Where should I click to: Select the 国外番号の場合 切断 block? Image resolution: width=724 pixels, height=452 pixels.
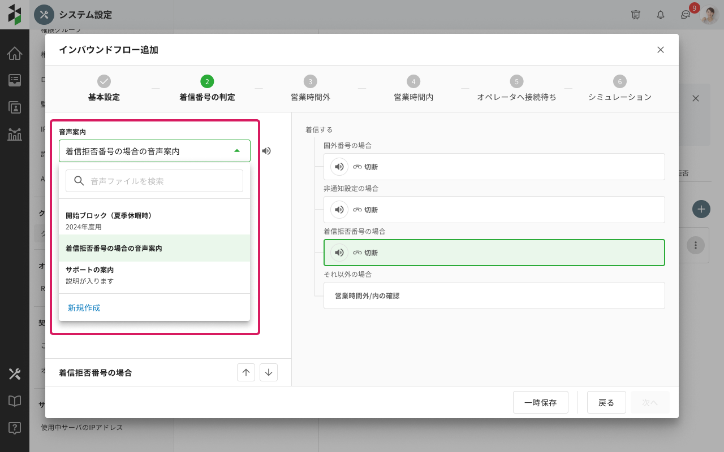pyautogui.click(x=494, y=167)
